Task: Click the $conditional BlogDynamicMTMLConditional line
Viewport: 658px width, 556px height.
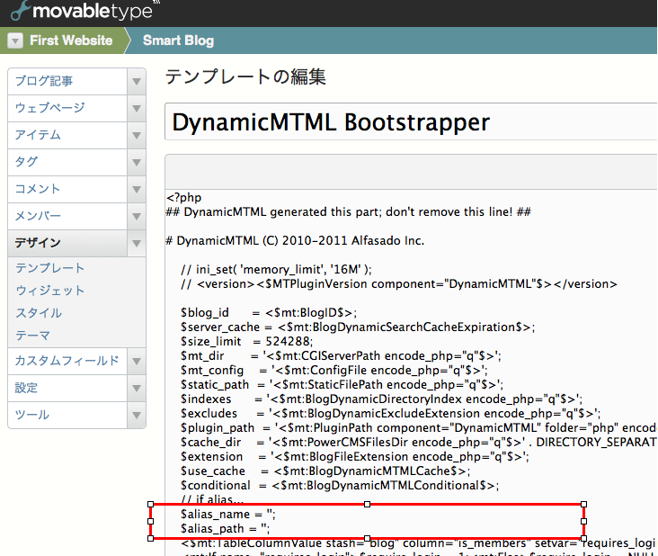Action: 340,486
